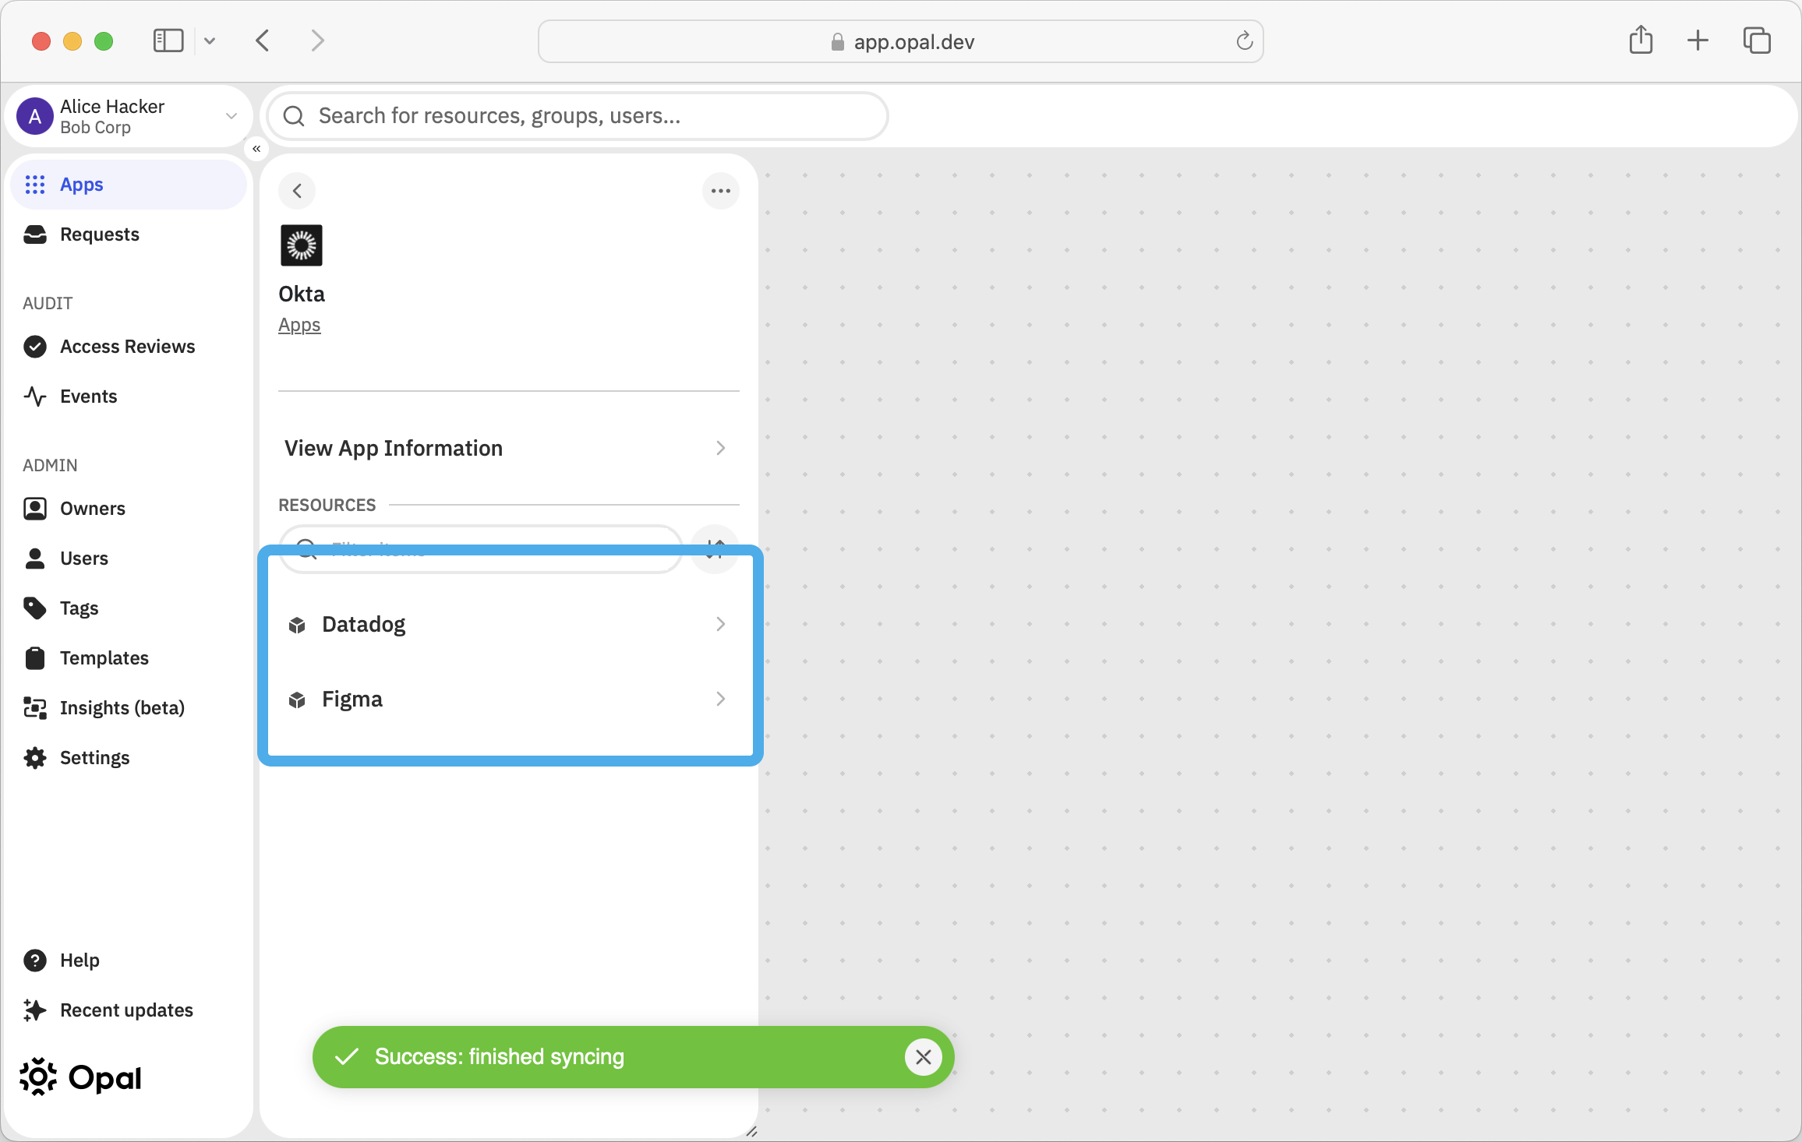1802x1142 pixels.
Task: Click the sort order icon button
Action: (x=715, y=550)
